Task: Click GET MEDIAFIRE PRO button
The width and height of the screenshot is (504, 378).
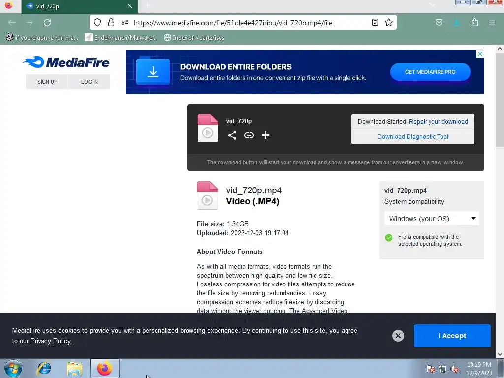Action: [x=430, y=72]
